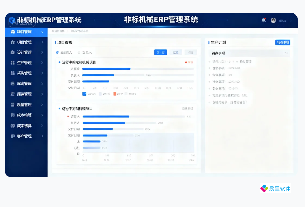The height and width of the screenshot is (207, 305).
Task: Click the 负责人 progress bar in upper card
Action: pyautogui.click(x=138, y=75)
